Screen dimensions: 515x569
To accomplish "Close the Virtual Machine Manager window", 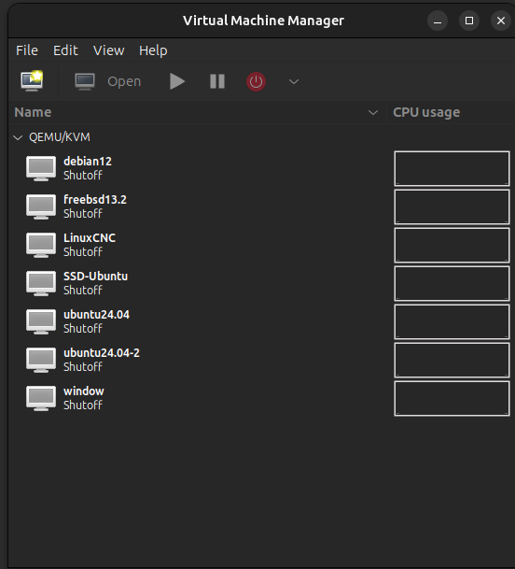I will click(x=501, y=21).
